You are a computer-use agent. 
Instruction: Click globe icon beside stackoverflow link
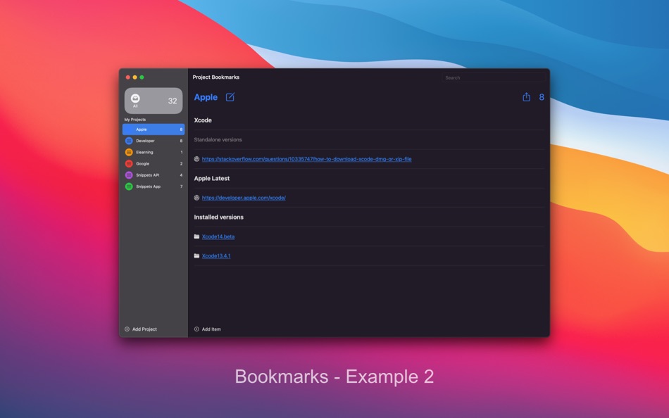coord(196,159)
